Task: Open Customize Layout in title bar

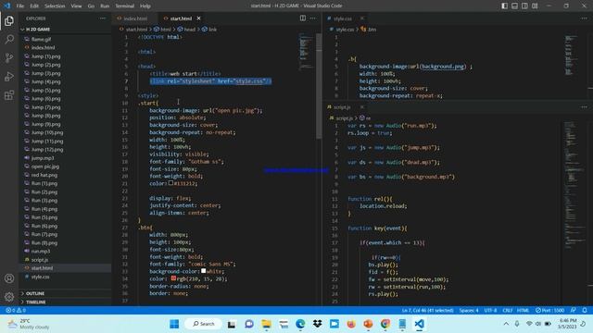Action: coord(535,6)
